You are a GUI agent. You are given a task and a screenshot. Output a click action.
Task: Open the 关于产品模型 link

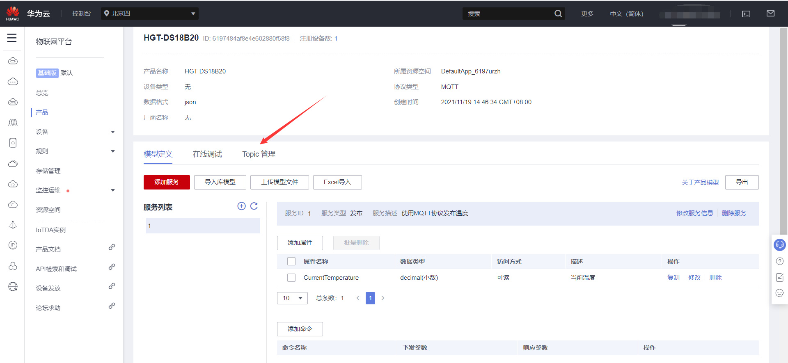(700, 183)
